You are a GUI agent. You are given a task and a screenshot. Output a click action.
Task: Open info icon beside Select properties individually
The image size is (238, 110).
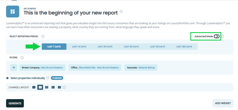coord(48,78)
